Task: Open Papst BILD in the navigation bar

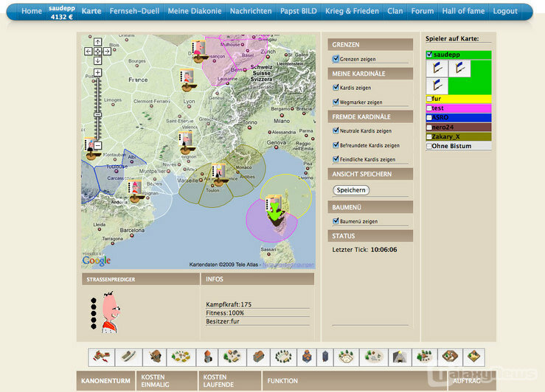Action: click(x=299, y=11)
